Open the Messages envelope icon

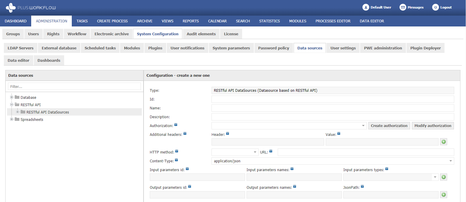pos(403,7)
